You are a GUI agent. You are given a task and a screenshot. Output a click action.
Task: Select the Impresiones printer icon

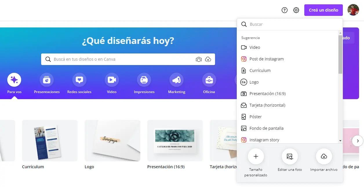point(144,80)
